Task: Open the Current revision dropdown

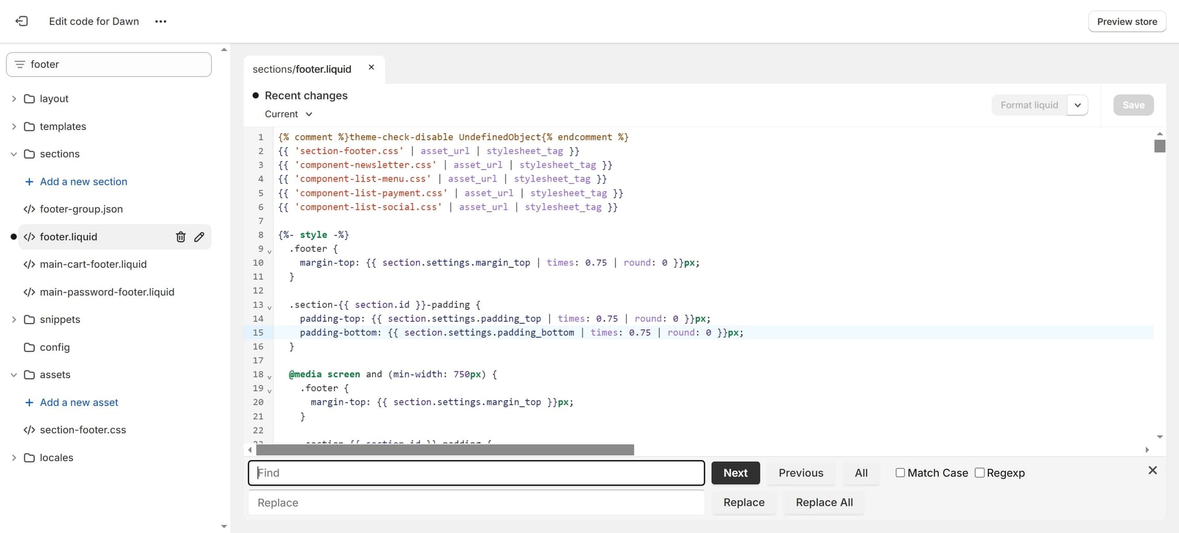Action: click(287, 114)
